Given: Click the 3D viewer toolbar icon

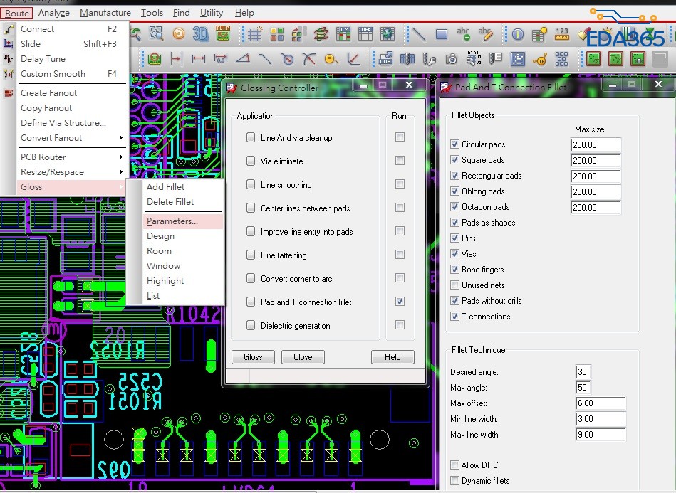Looking at the screenshot, I should click(x=201, y=33).
